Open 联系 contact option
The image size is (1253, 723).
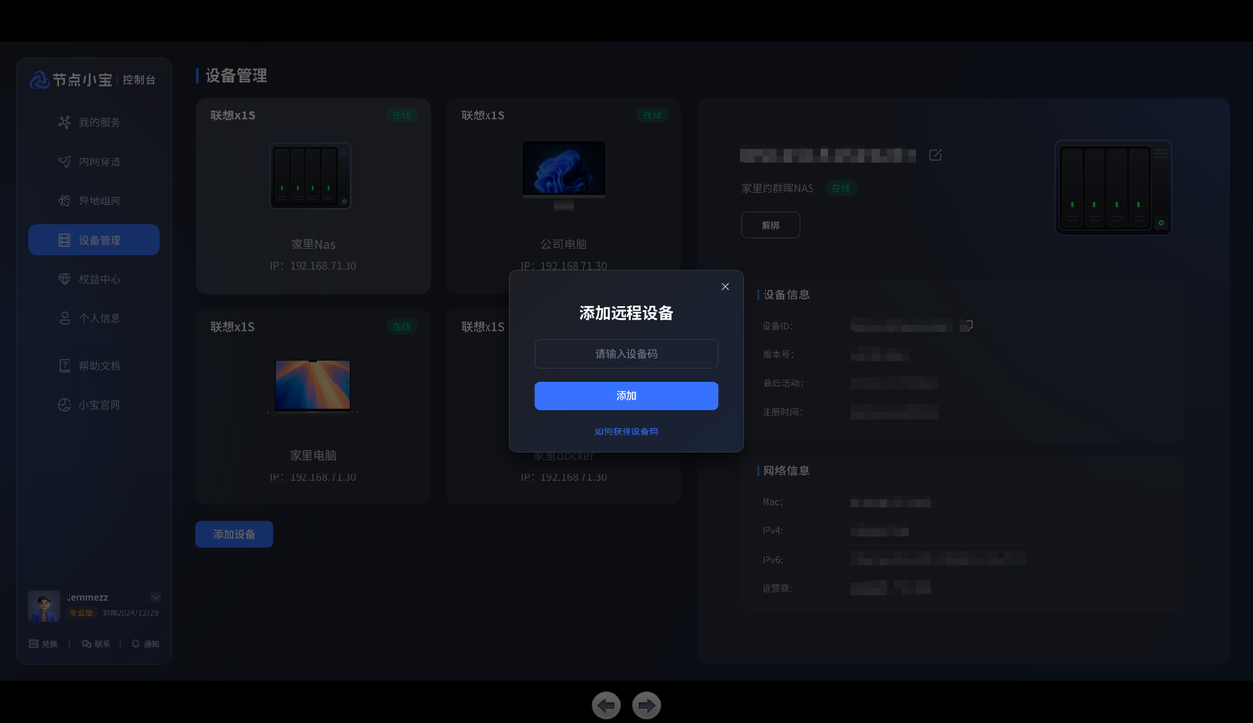pyautogui.click(x=96, y=644)
